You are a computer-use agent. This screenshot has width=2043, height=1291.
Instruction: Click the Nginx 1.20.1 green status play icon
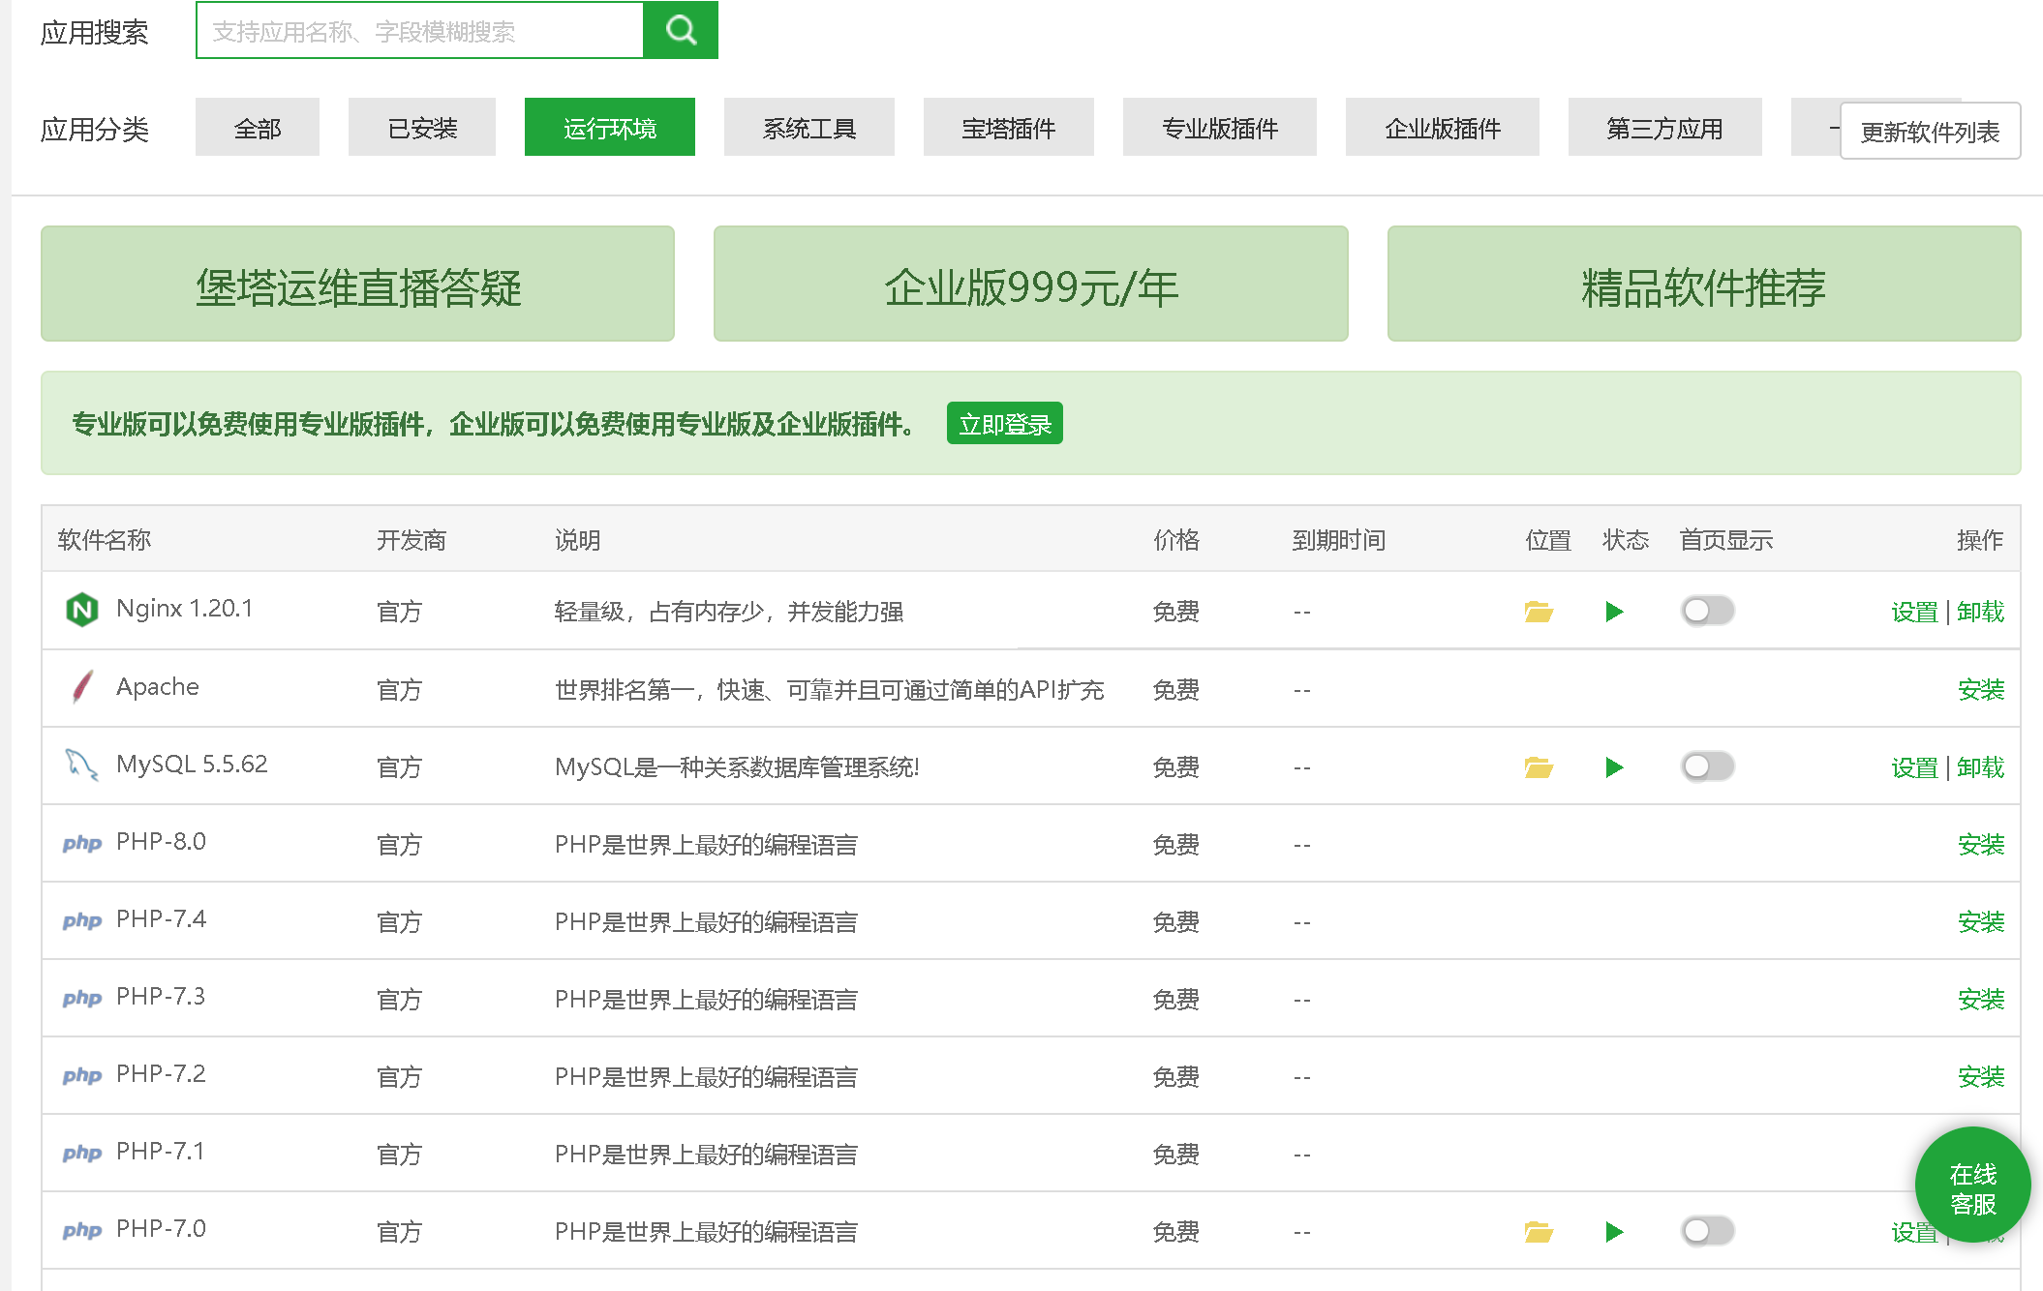click(1614, 612)
